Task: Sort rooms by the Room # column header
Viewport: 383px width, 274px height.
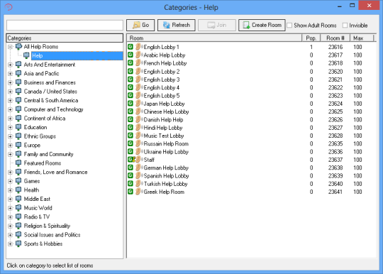Action: tap(335, 38)
